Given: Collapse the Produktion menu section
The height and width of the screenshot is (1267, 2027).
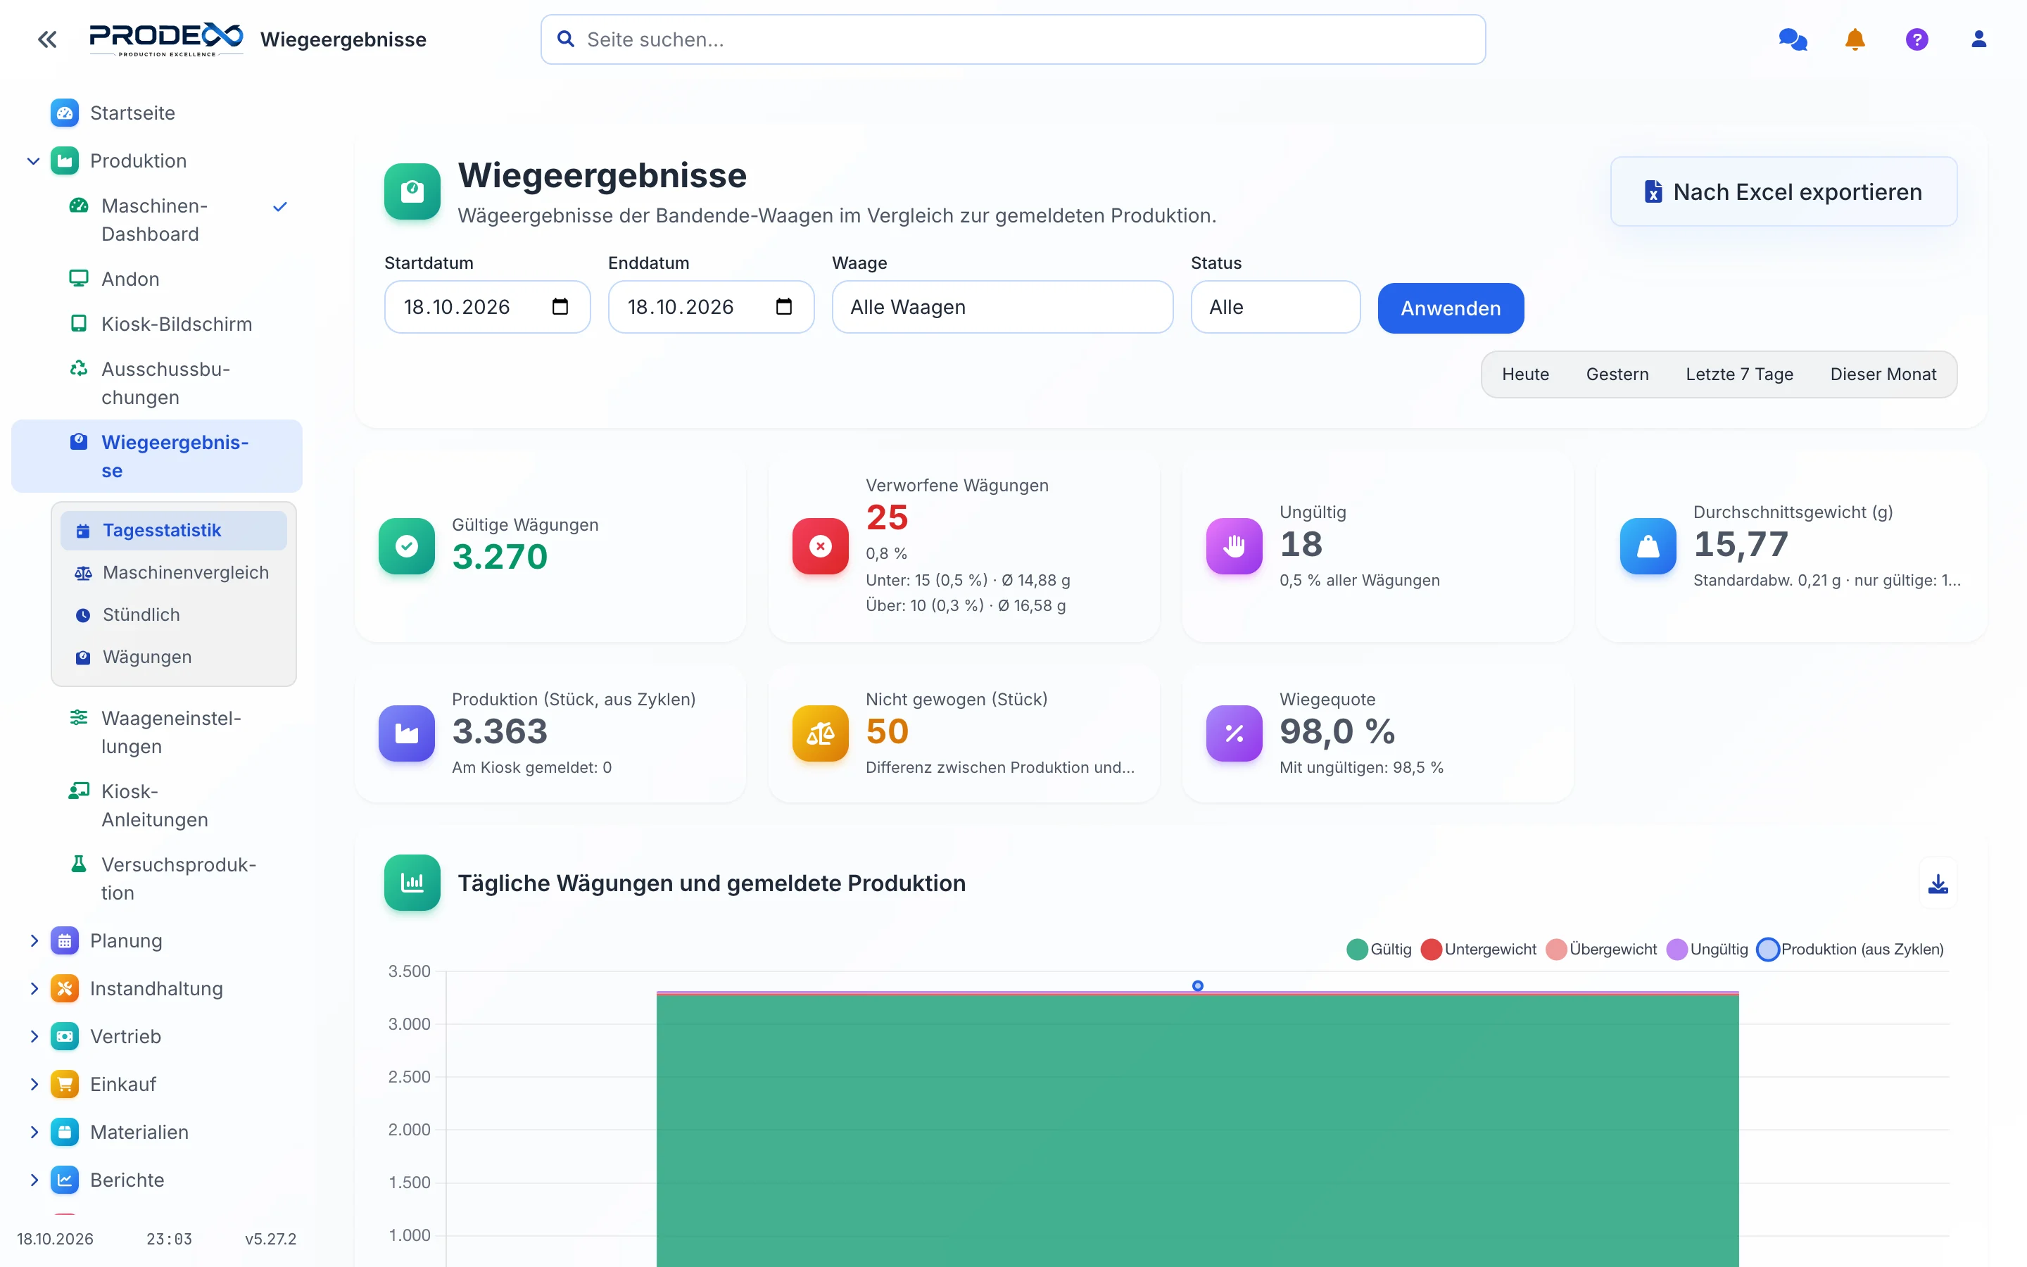Looking at the screenshot, I should pyautogui.click(x=34, y=161).
